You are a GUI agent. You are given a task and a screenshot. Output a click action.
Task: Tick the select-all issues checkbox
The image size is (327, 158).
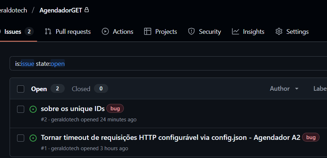20,89
